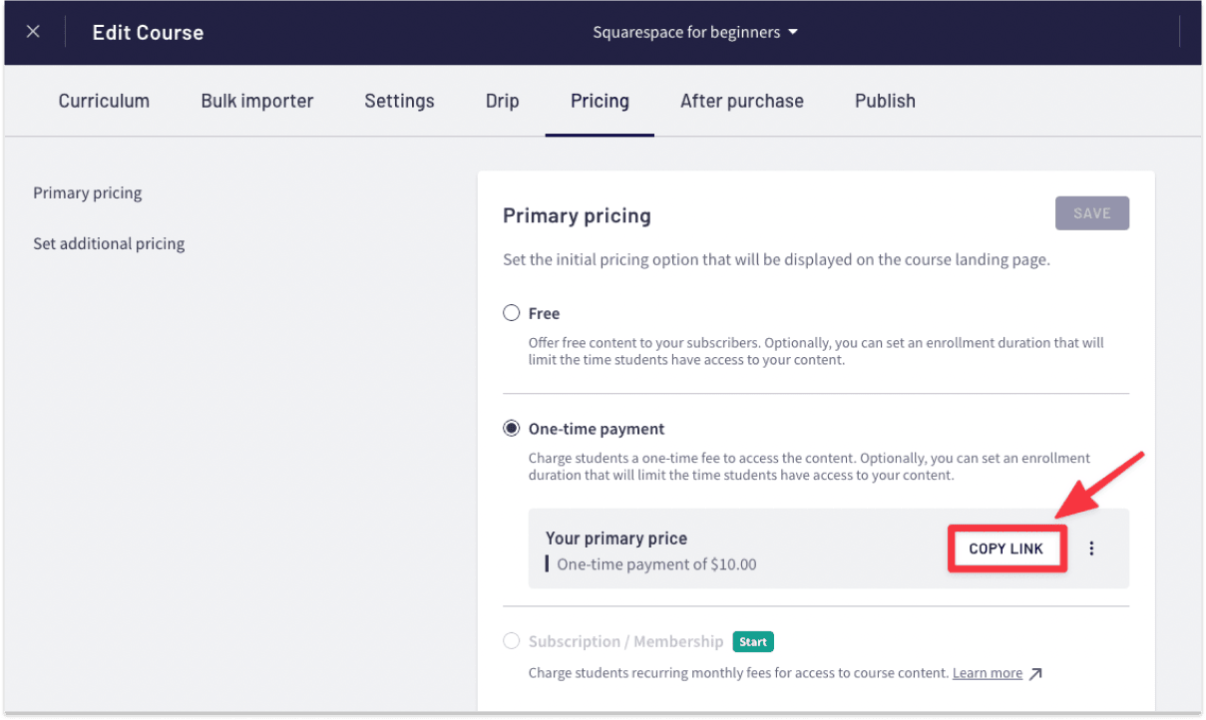Open the After purchase tab
Screen dimensions: 1206x720
click(x=742, y=101)
